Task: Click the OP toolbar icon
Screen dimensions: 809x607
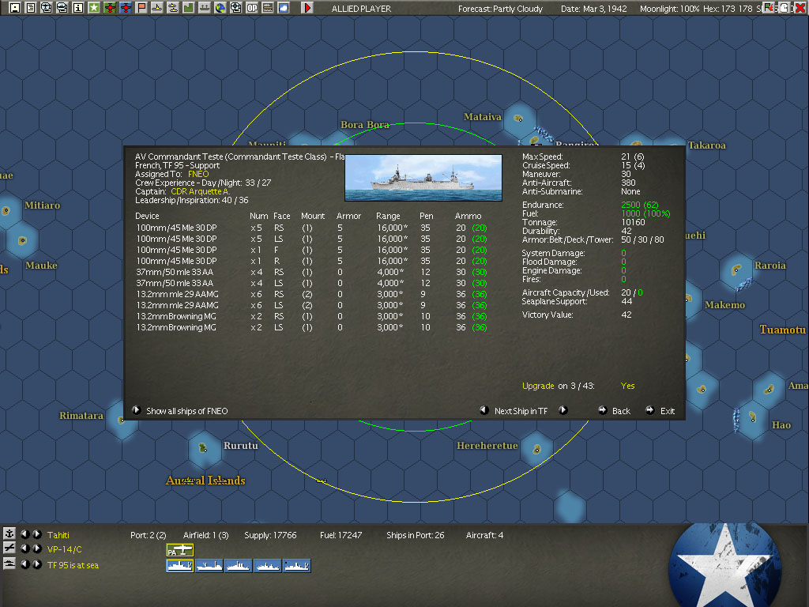Action: pos(252,8)
